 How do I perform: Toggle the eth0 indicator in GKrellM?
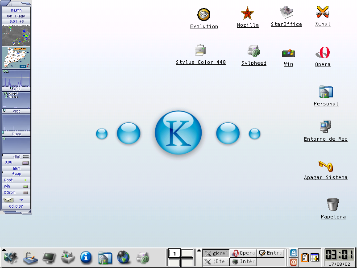coord(26,157)
